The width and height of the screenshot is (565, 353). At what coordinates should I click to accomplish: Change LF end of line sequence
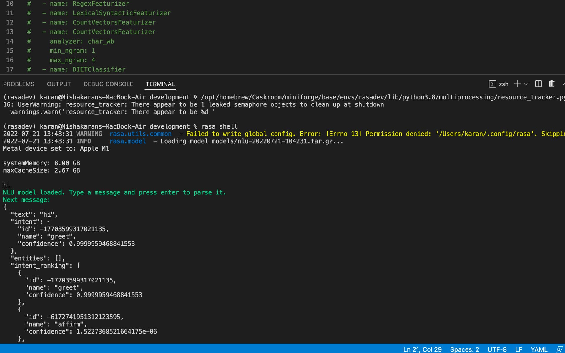(x=519, y=349)
